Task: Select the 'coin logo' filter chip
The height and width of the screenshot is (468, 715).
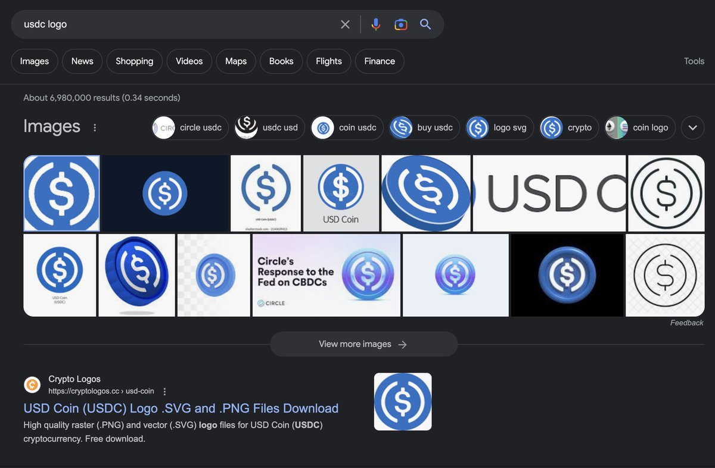Action: coord(640,127)
